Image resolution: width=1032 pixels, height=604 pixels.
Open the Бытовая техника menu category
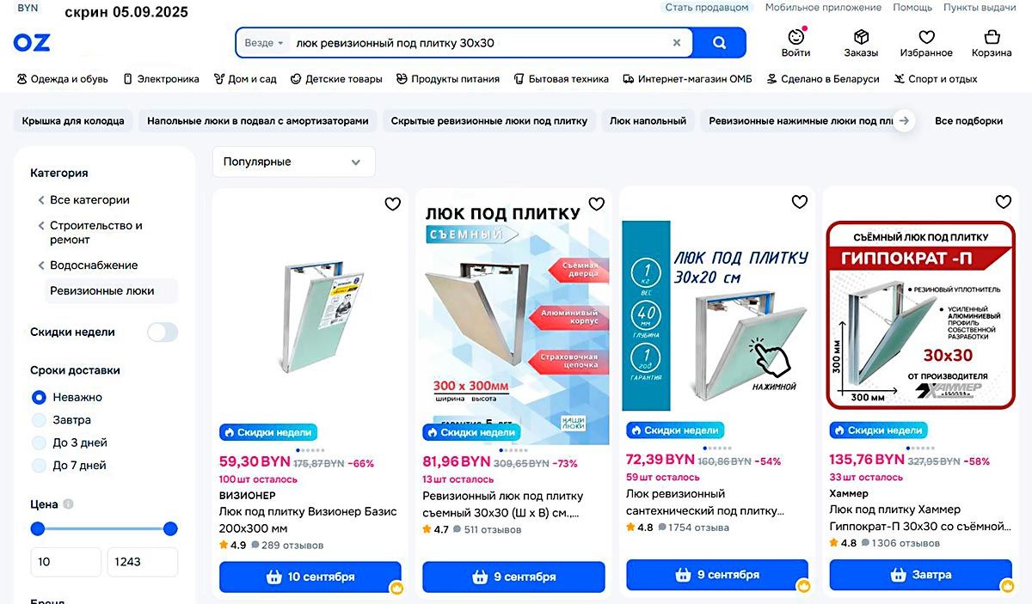point(561,79)
